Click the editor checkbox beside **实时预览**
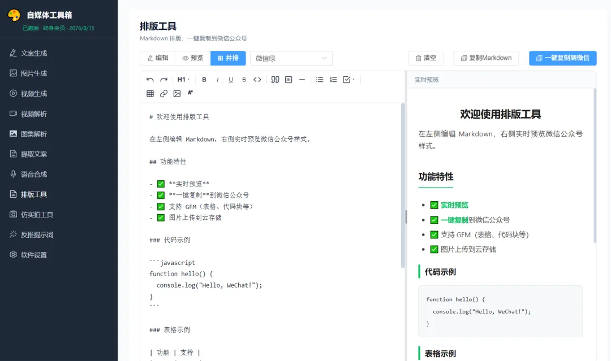Image resolution: width=611 pixels, height=361 pixels. (161, 184)
